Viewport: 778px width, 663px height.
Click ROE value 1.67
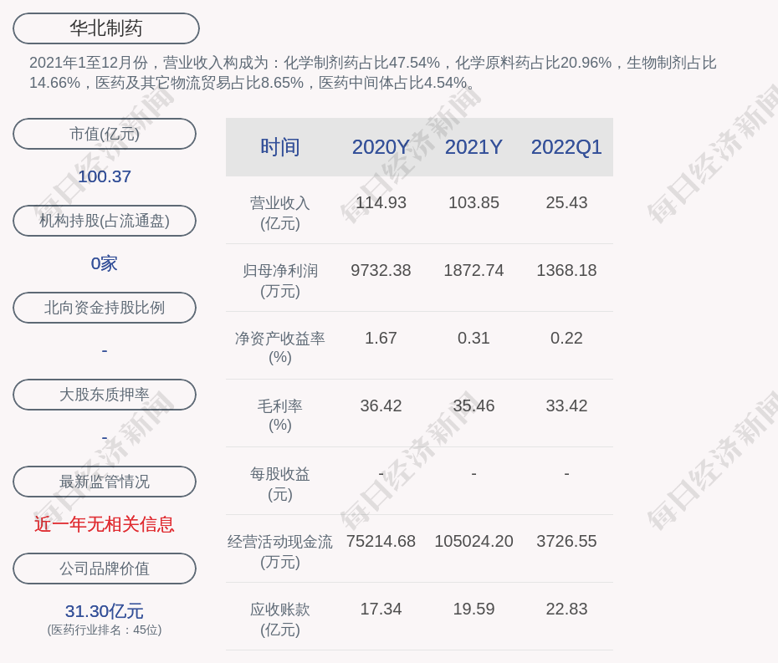(x=381, y=339)
